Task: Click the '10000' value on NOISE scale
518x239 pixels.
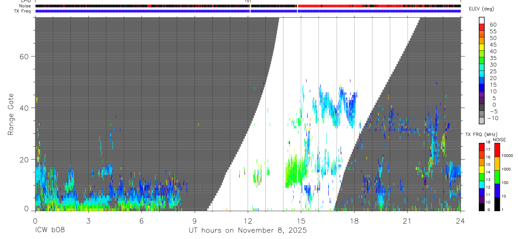Action: [507, 156]
